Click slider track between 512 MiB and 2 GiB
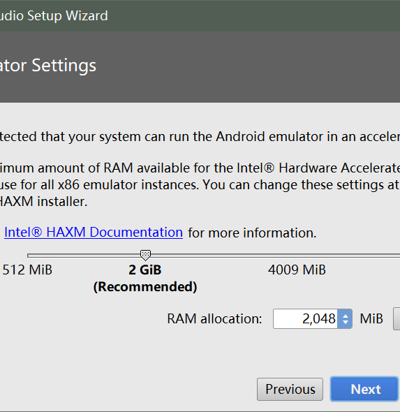Viewport: 400px width, 412px height. pyautogui.click(x=84, y=255)
